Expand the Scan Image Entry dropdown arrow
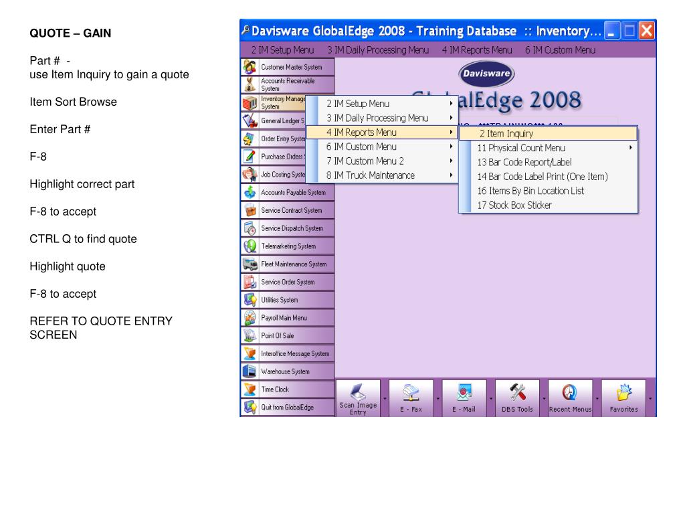This screenshot has height=514, width=685. click(385, 399)
